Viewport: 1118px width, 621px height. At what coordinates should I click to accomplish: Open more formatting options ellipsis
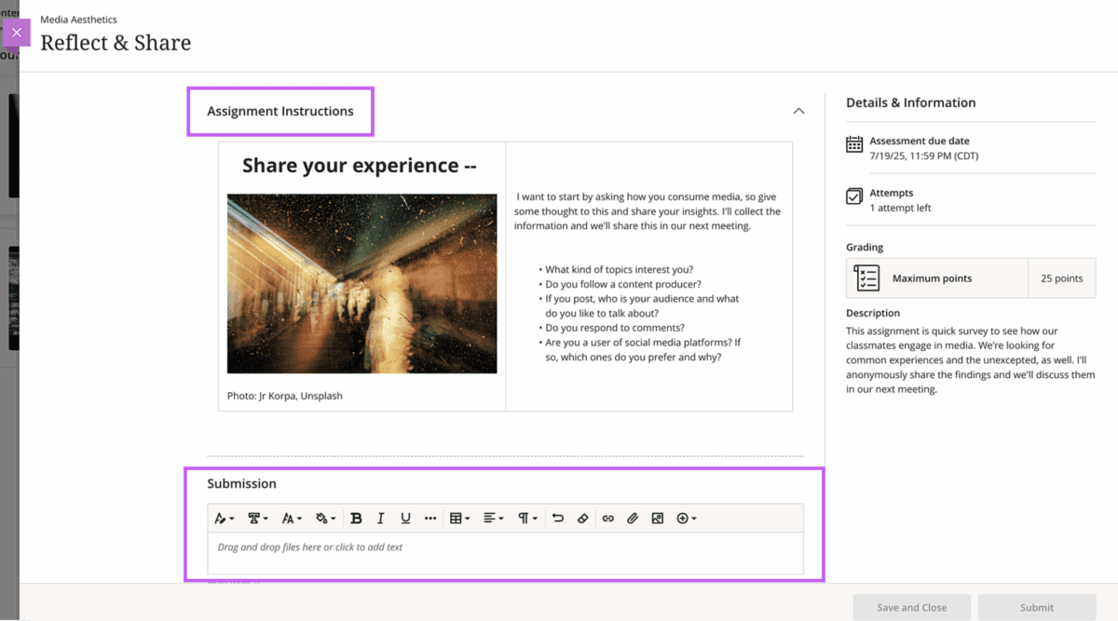[430, 519]
